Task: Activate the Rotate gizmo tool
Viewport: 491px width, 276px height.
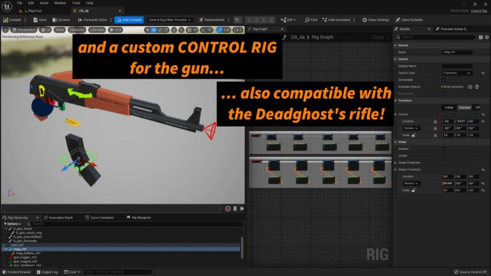Action: [160, 30]
